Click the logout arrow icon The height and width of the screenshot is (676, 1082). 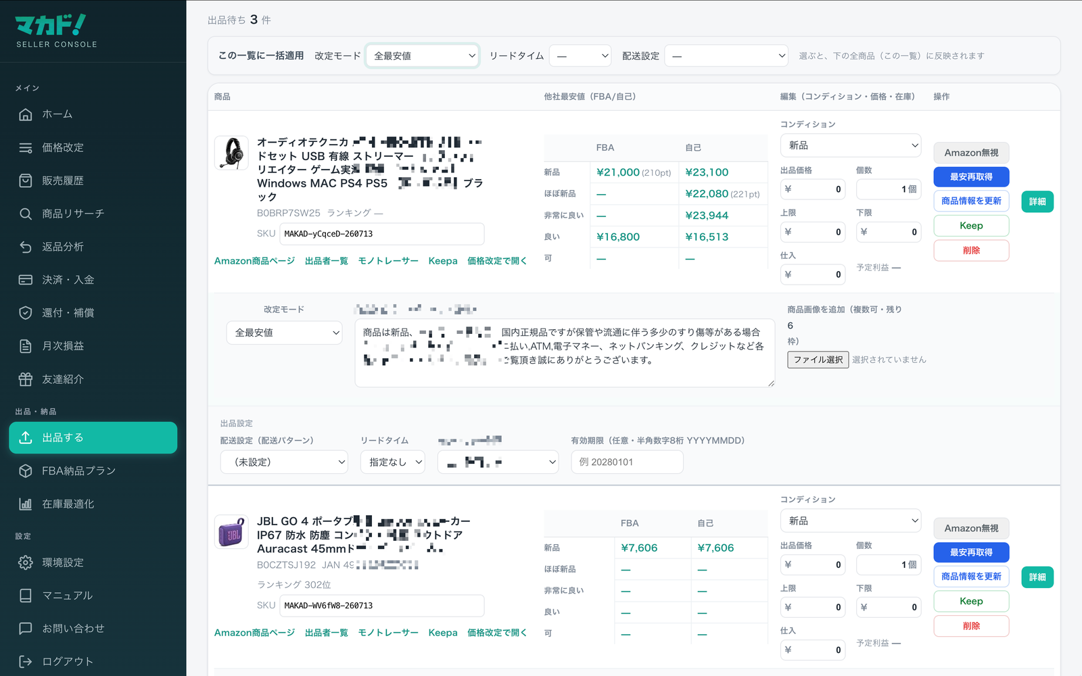coord(26,662)
